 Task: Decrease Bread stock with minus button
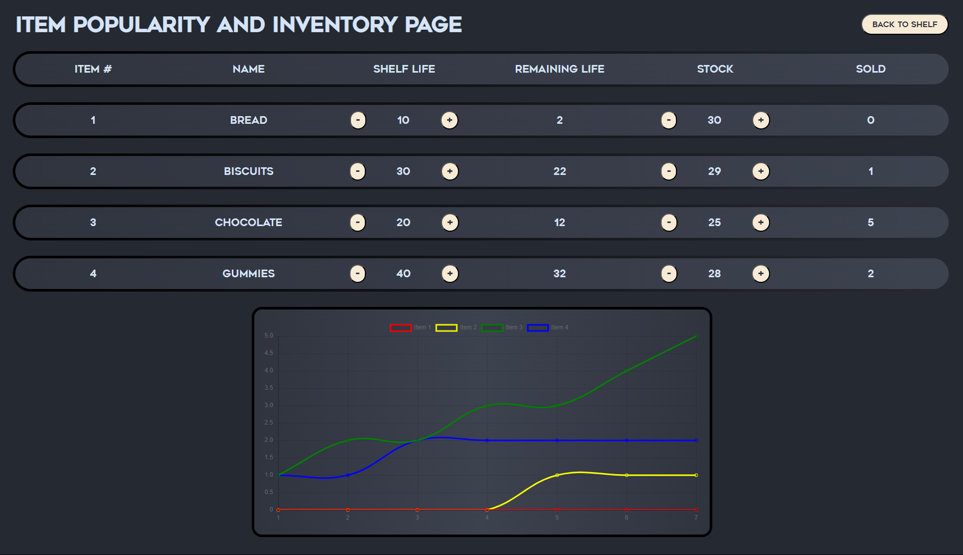[x=668, y=120]
